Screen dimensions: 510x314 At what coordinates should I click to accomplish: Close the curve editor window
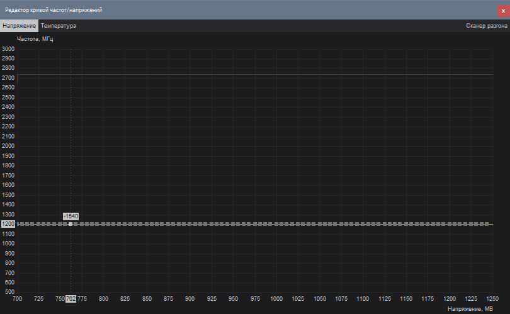(503, 11)
